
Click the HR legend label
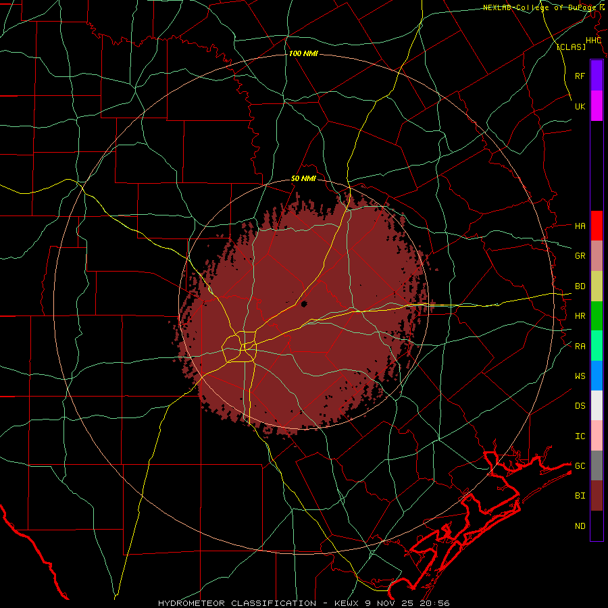pyautogui.click(x=580, y=316)
